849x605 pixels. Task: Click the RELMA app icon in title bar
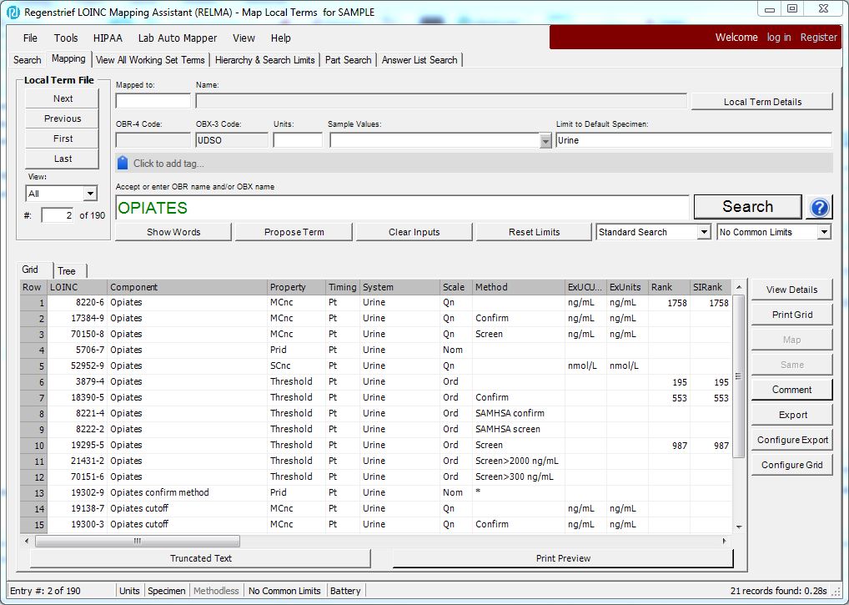tap(13, 12)
